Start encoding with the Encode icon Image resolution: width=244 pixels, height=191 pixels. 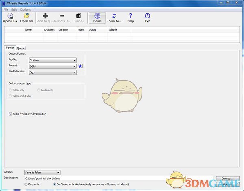point(78,18)
